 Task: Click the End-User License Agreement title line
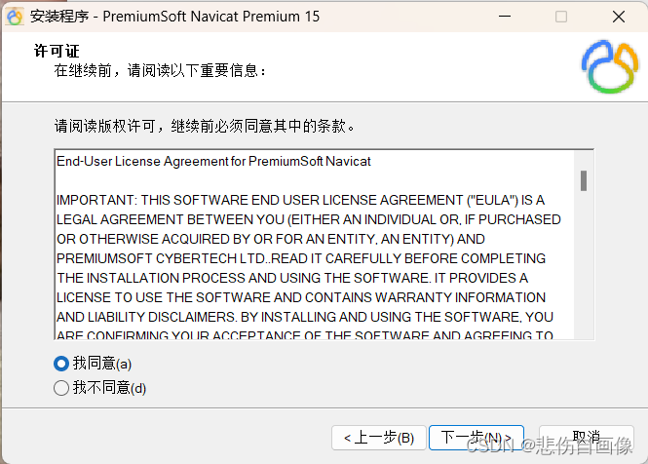(213, 161)
